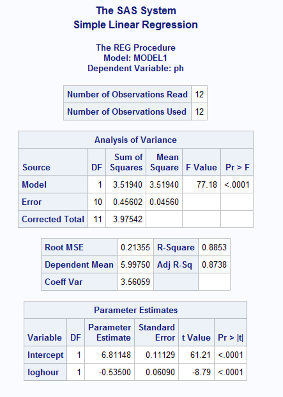283x397 pixels.
Task: Click the Corrected Total DF value 11
Action: pyautogui.click(x=98, y=219)
